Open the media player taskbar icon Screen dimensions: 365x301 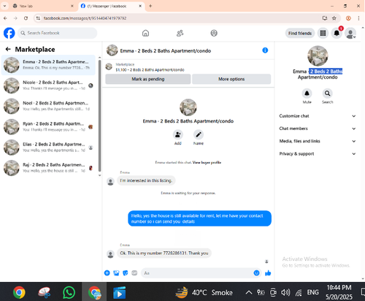119,292
